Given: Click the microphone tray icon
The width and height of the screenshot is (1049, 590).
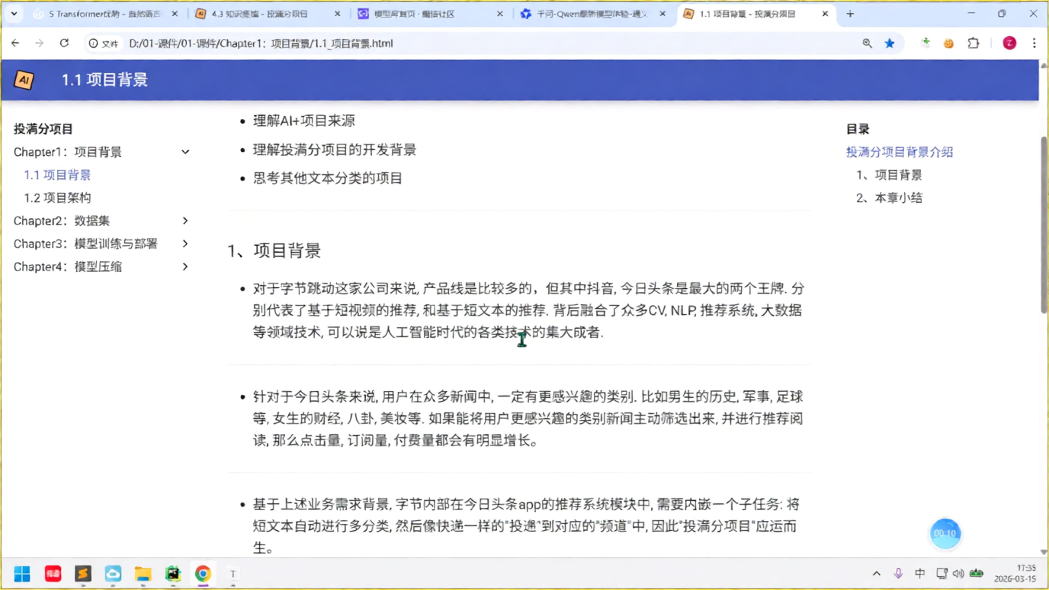Looking at the screenshot, I should [898, 574].
